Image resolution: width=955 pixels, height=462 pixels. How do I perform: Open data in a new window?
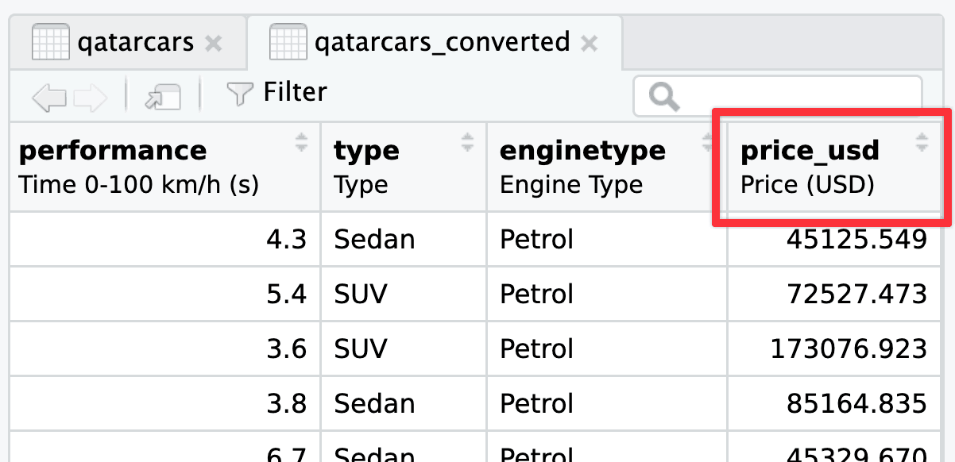(162, 97)
